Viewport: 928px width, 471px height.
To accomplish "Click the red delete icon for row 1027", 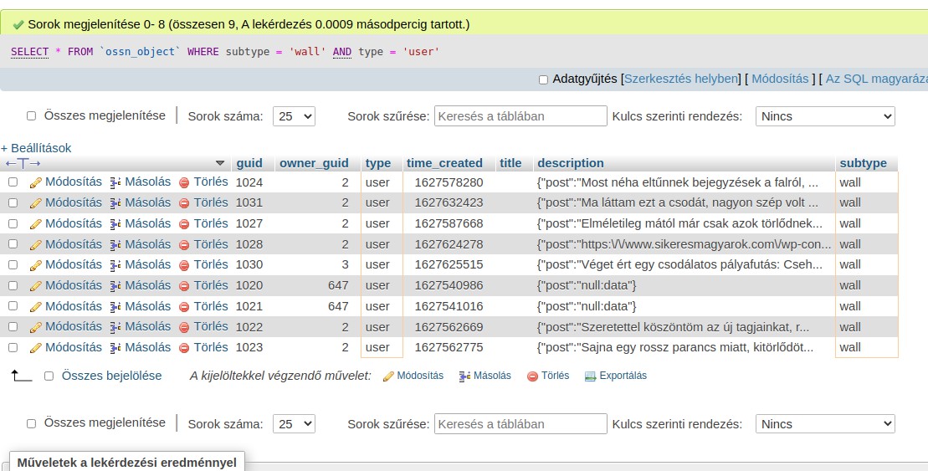I will tap(184, 224).
